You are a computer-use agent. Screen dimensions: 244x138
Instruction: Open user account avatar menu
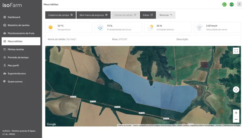(239, 4)
